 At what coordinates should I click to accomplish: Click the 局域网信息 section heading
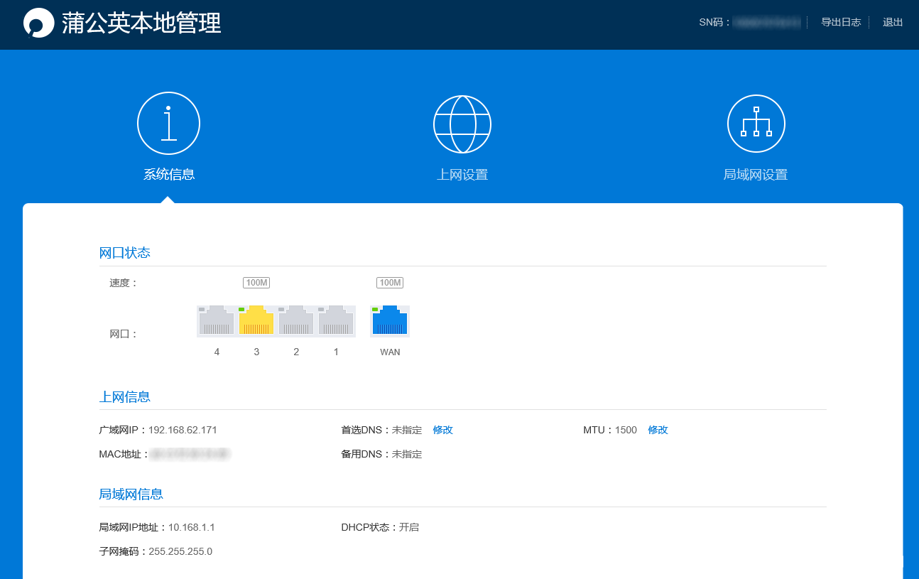pyautogui.click(x=131, y=494)
